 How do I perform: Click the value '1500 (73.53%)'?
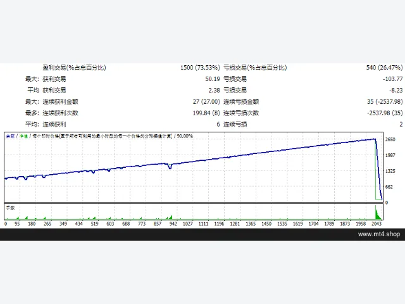pos(200,68)
